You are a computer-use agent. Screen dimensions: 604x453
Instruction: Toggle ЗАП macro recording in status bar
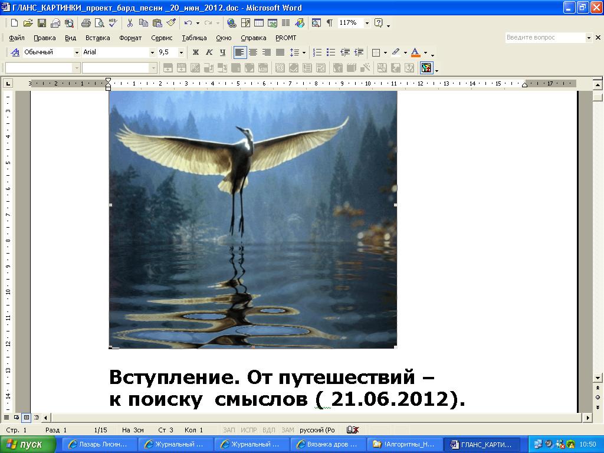229,430
